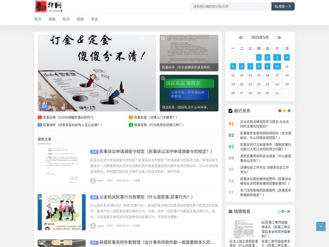This screenshot has width=329, height=247.
Task: Open the 知识 navigation tab
Action: [x=66, y=19]
